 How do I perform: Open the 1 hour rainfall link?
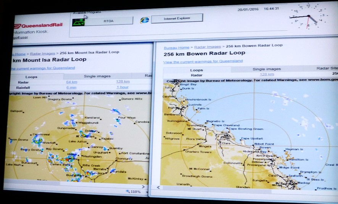point(122,87)
